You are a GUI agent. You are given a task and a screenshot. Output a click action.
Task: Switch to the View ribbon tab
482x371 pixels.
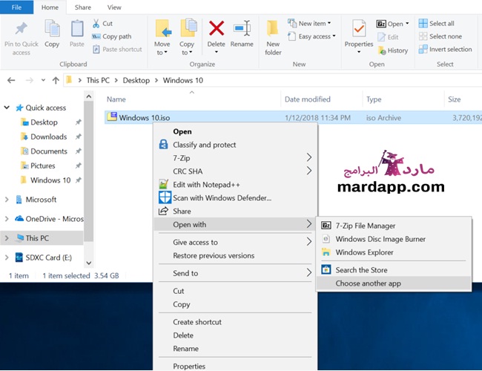(114, 7)
